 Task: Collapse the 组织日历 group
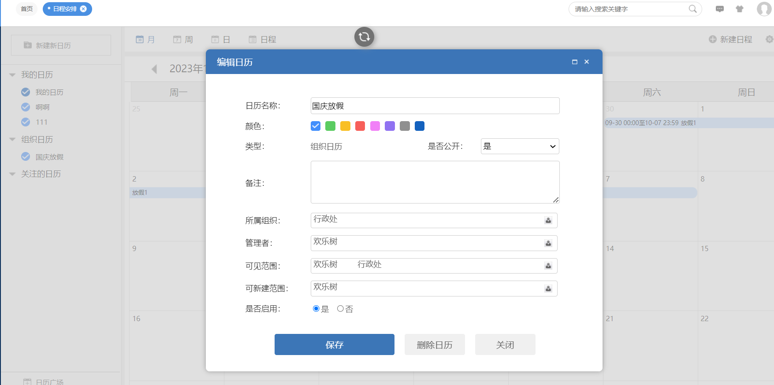pos(12,140)
